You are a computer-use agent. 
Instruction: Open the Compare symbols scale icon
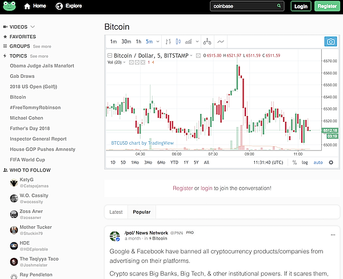207,41
